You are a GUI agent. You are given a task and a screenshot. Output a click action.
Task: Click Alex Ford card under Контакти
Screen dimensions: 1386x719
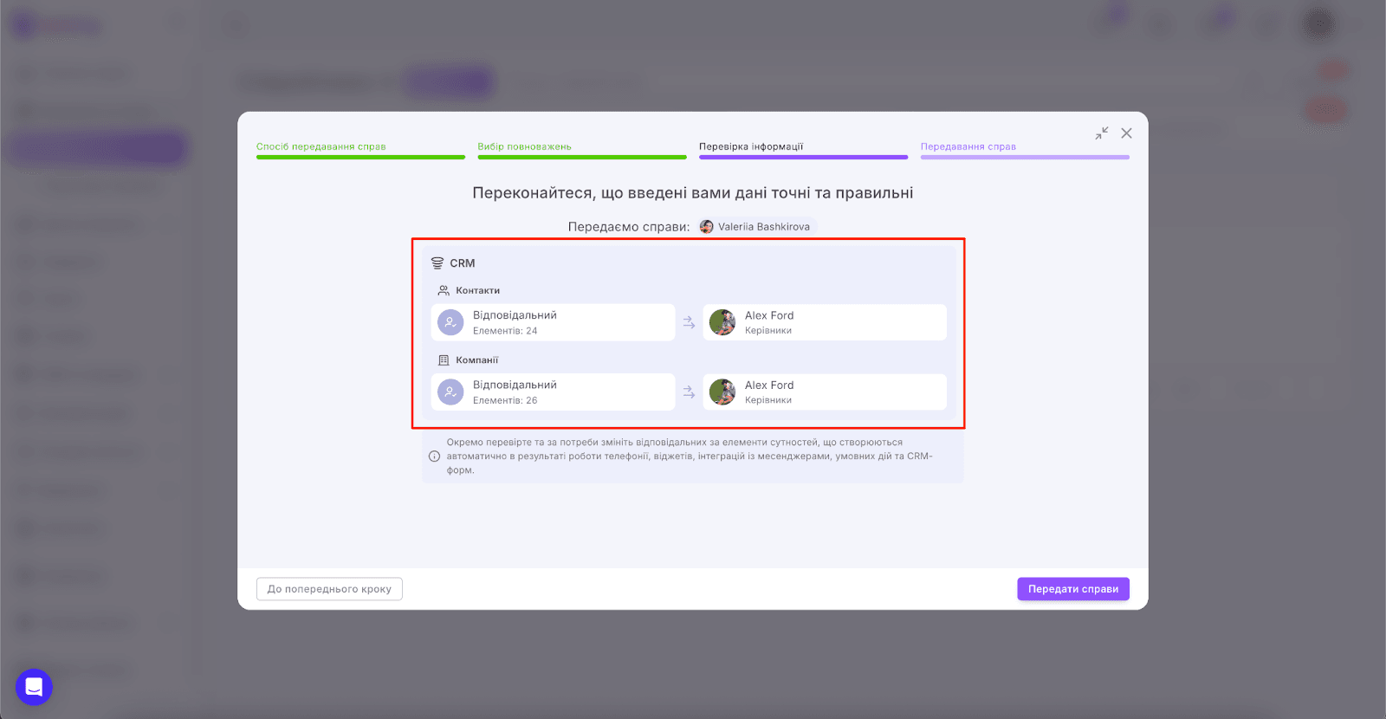click(825, 322)
